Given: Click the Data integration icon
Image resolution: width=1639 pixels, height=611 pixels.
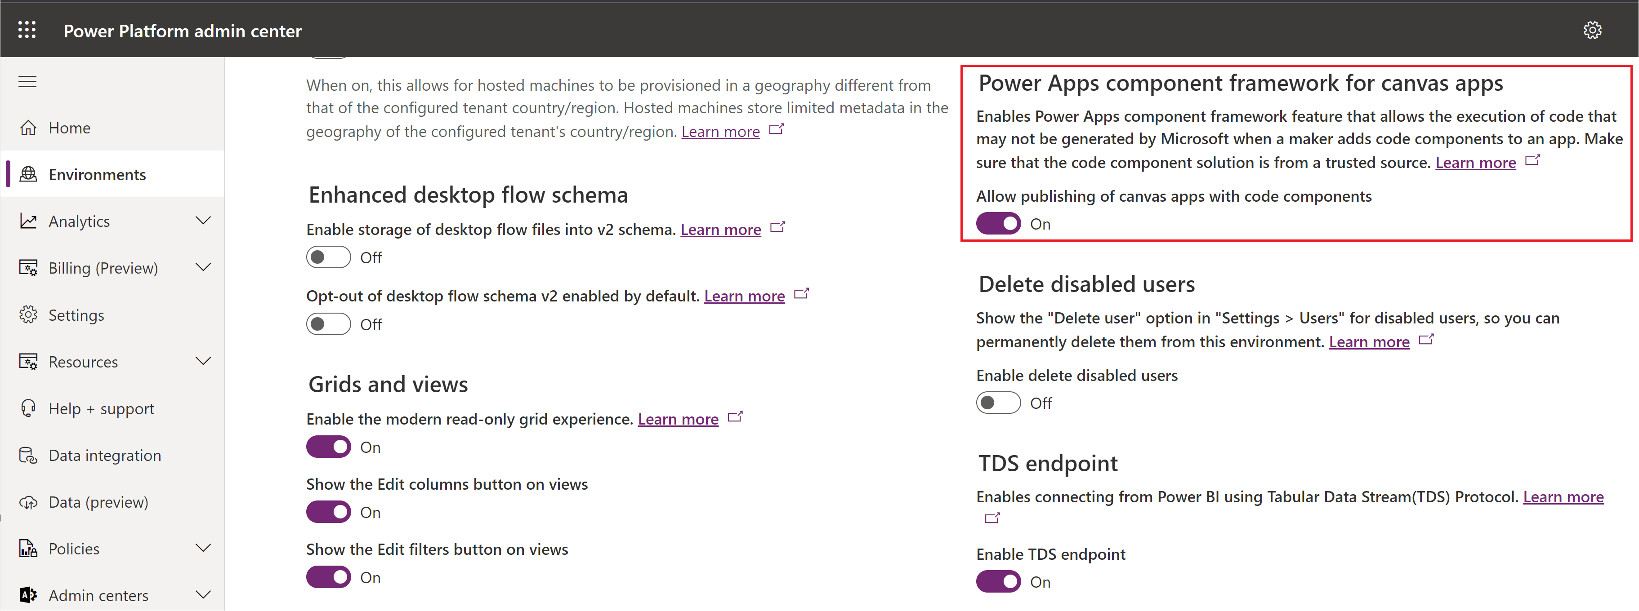Looking at the screenshot, I should pos(28,455).
